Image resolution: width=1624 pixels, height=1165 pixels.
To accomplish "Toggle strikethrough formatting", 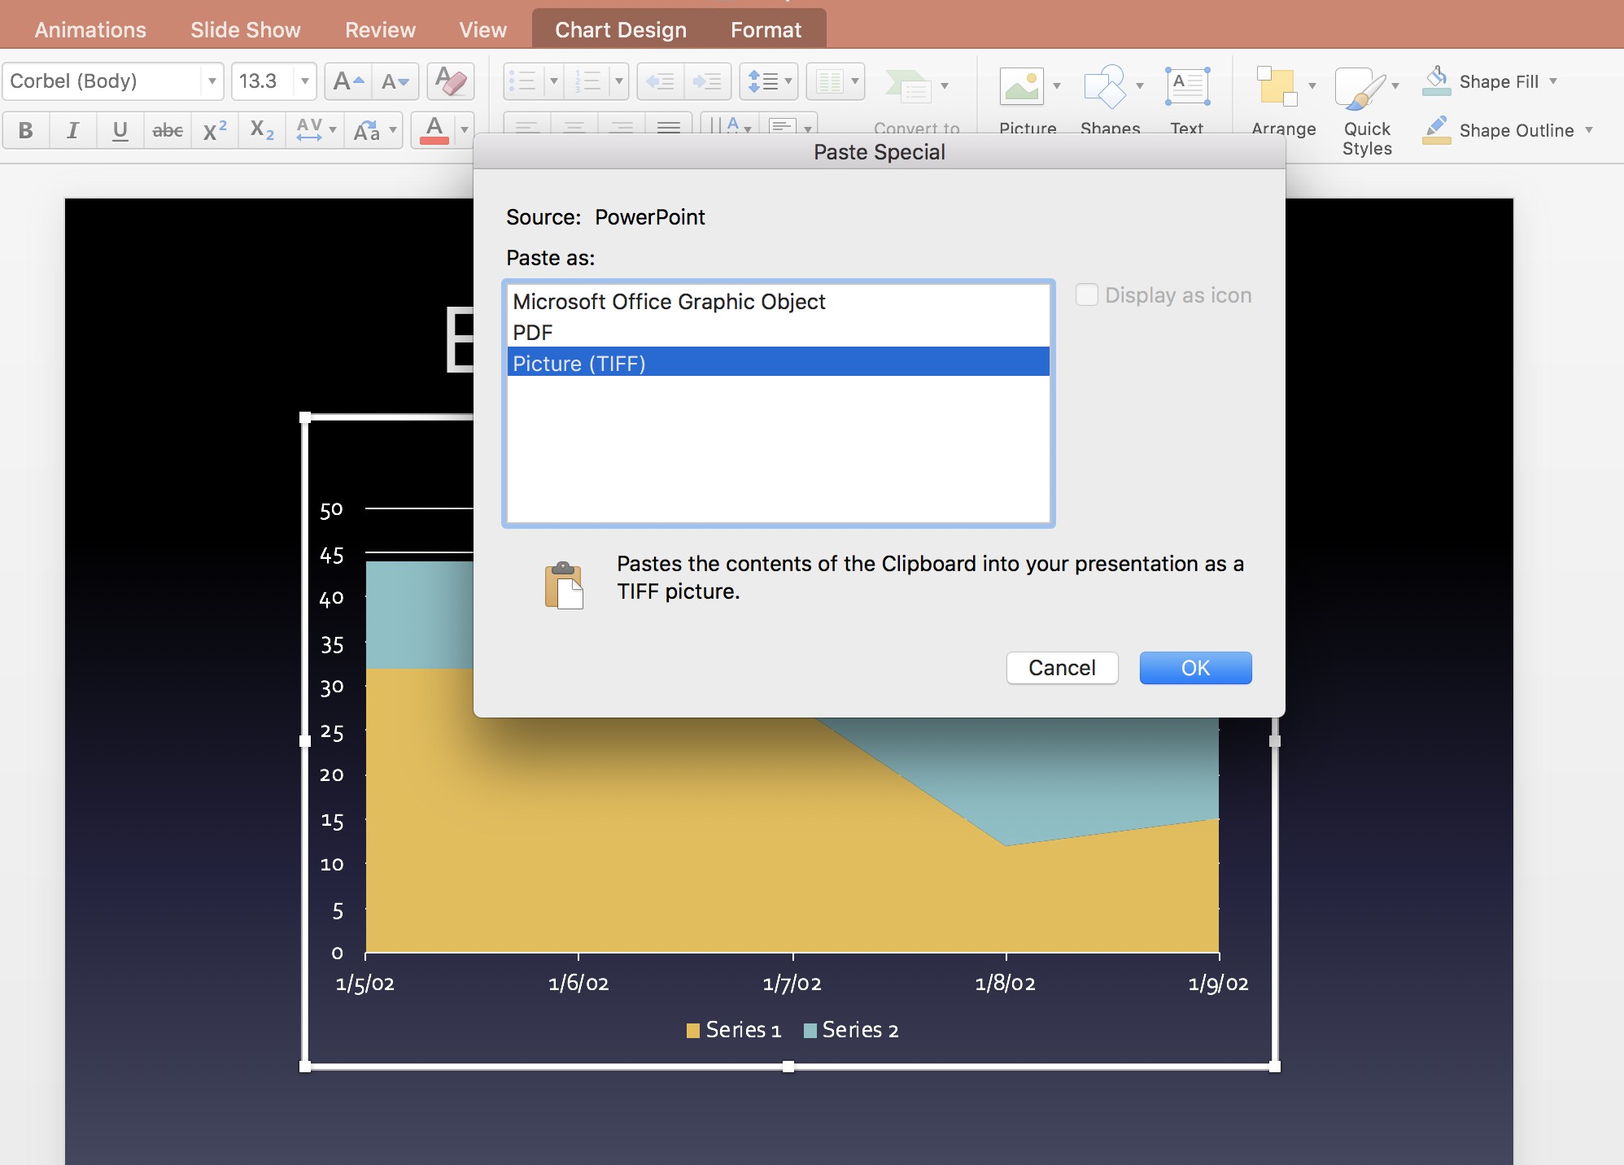I will click(x=166, y=129).
